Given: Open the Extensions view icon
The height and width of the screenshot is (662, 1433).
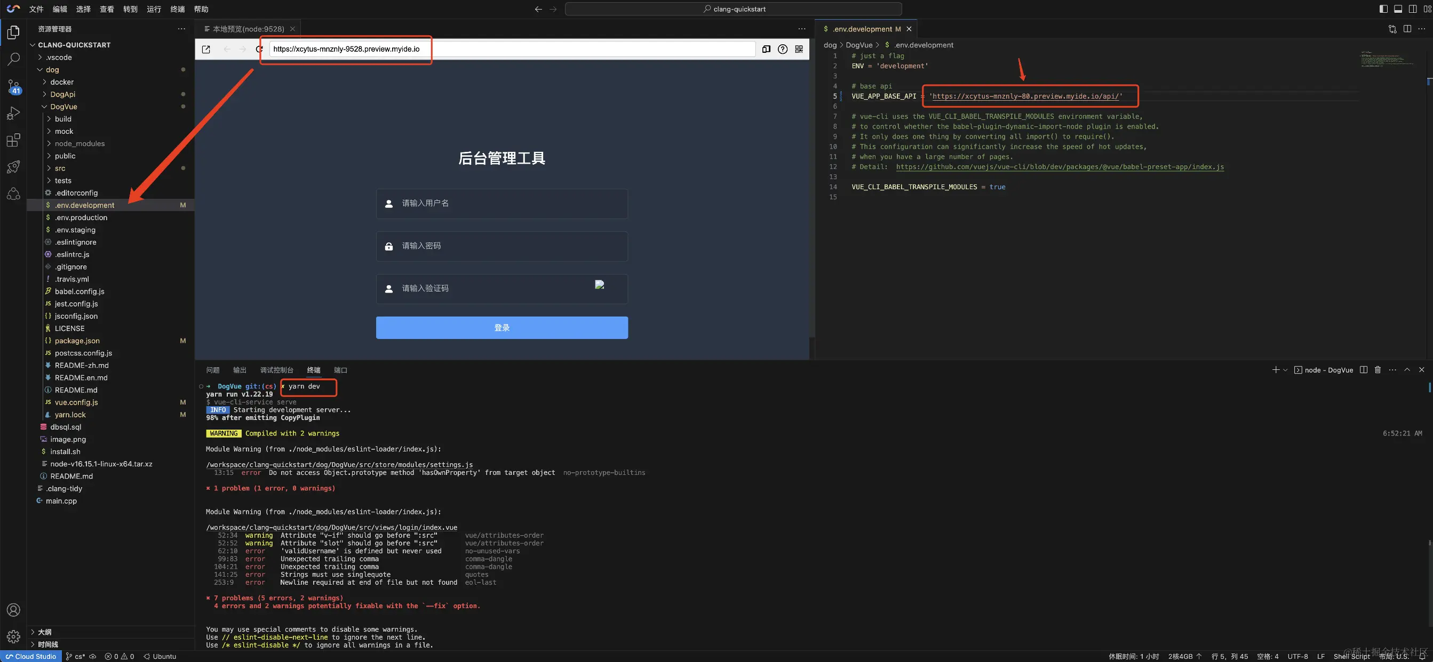Looking at the screenshot, I should pos(13,140).
